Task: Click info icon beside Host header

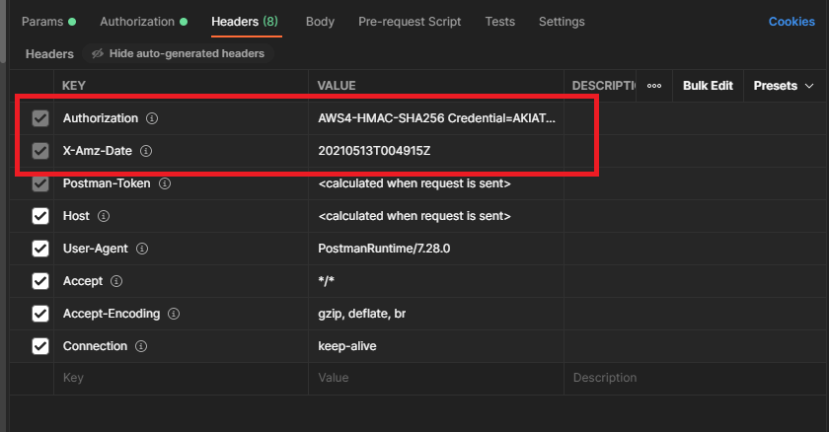Action: pyautogui.click(x=104, y=216)
